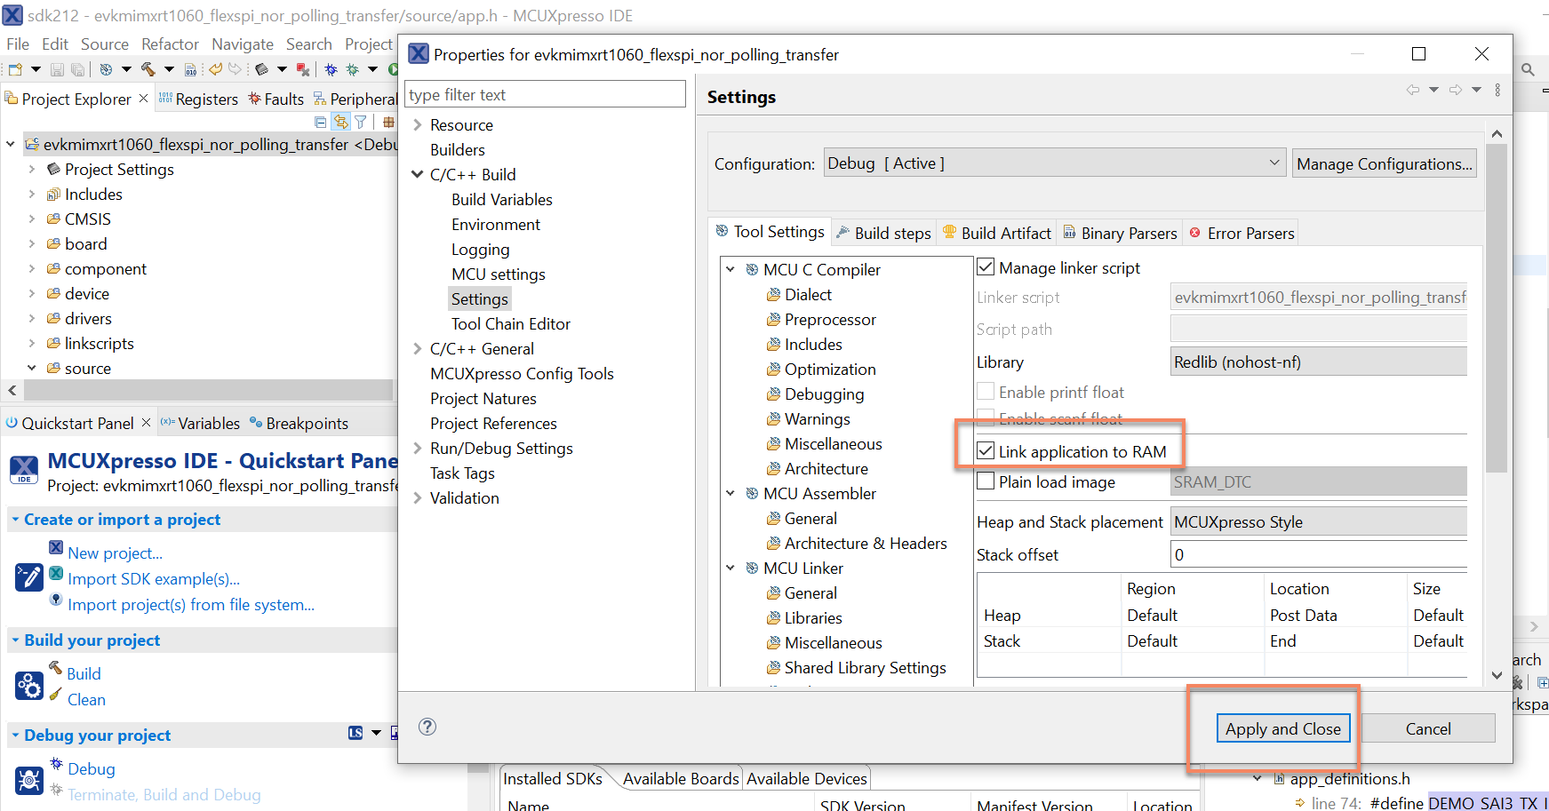The image size is (1549, 811).
Task: Click the new wizard icon in toolbar
Action: coord(15,68)
